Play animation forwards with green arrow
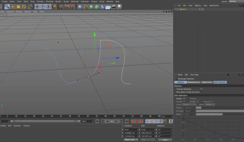Viewport: 244px width, 142px height. coord(112,121)
